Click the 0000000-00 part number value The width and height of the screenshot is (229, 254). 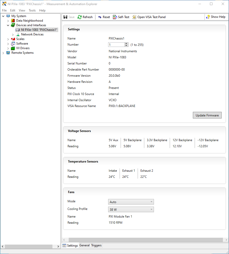[x=117, y=70]
